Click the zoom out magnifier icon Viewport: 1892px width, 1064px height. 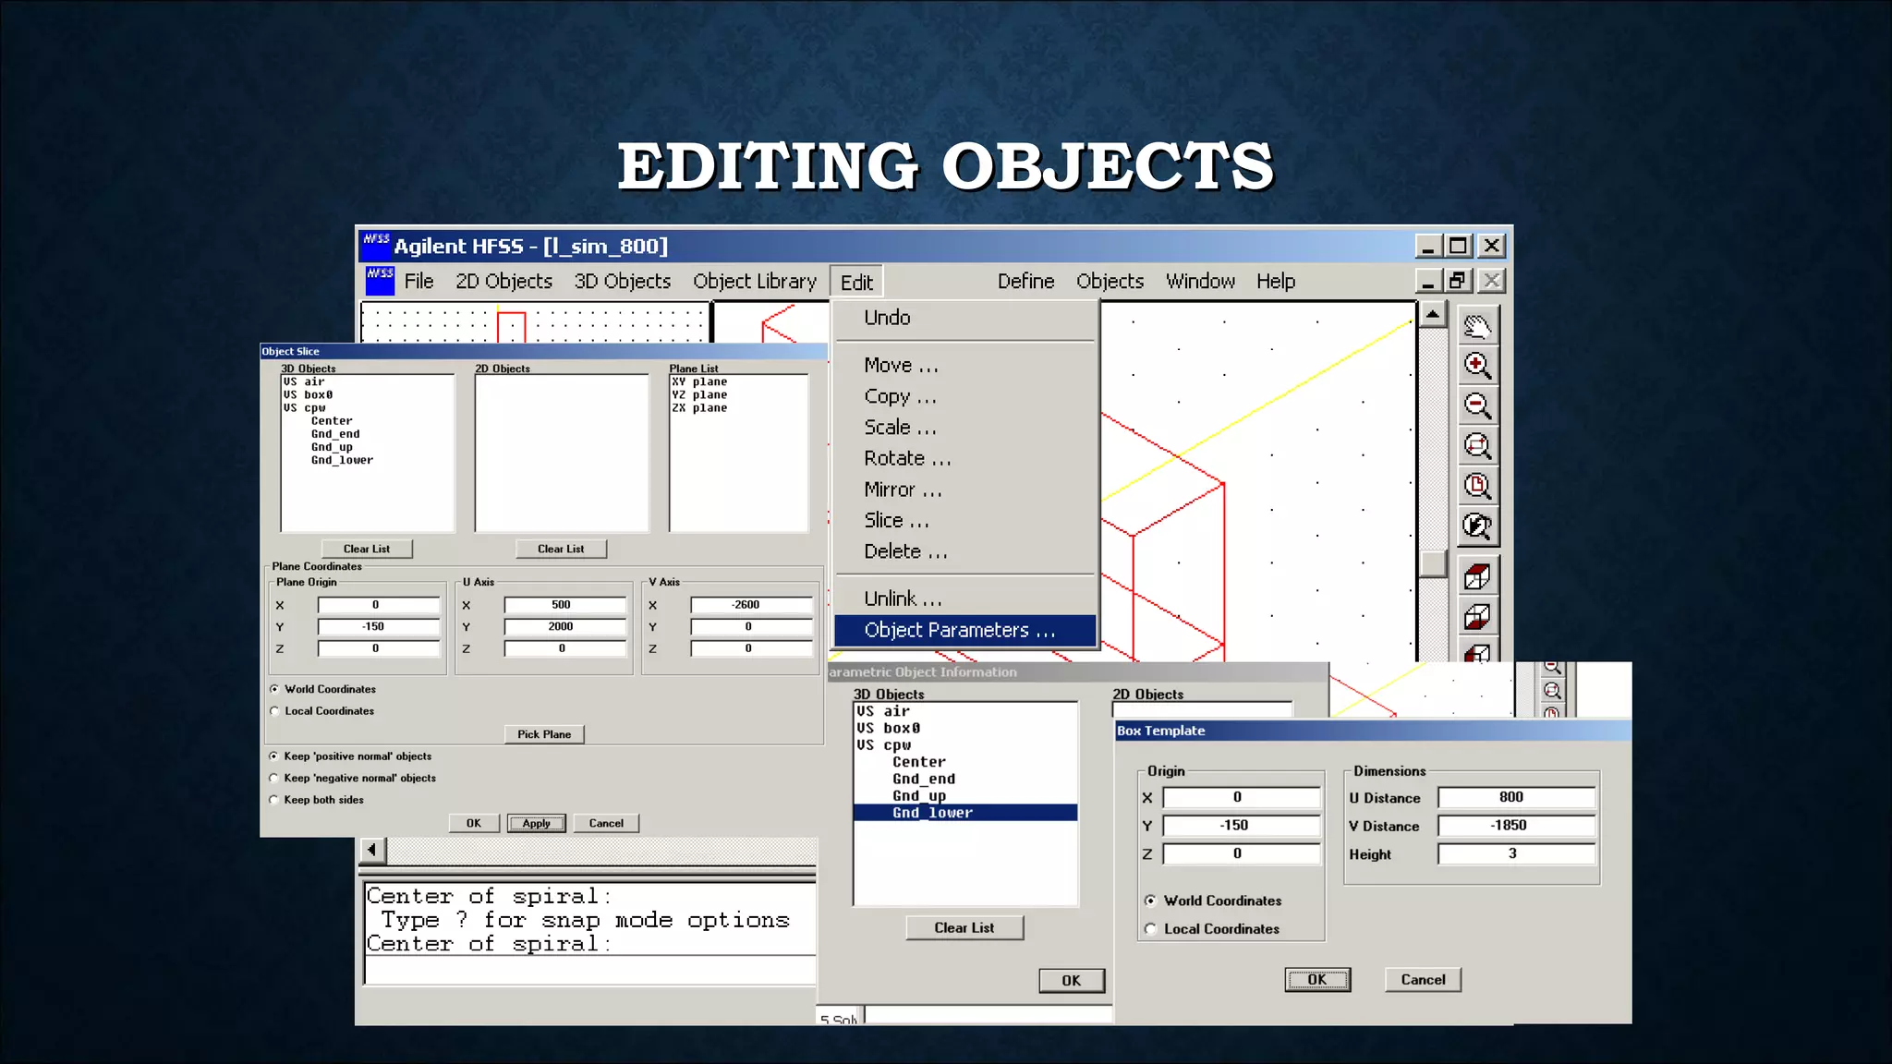point(1477,405)
